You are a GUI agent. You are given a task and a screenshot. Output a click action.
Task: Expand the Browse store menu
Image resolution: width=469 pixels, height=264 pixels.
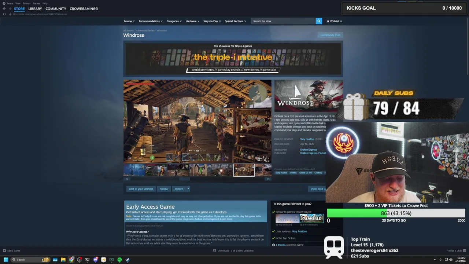tap(129, 21)
